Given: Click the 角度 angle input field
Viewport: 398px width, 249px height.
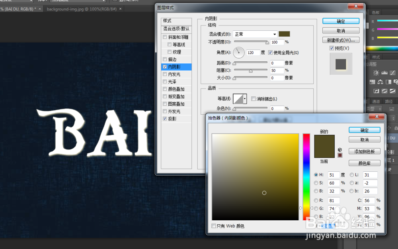Looking at the screenshot, I should click(253, 53).
